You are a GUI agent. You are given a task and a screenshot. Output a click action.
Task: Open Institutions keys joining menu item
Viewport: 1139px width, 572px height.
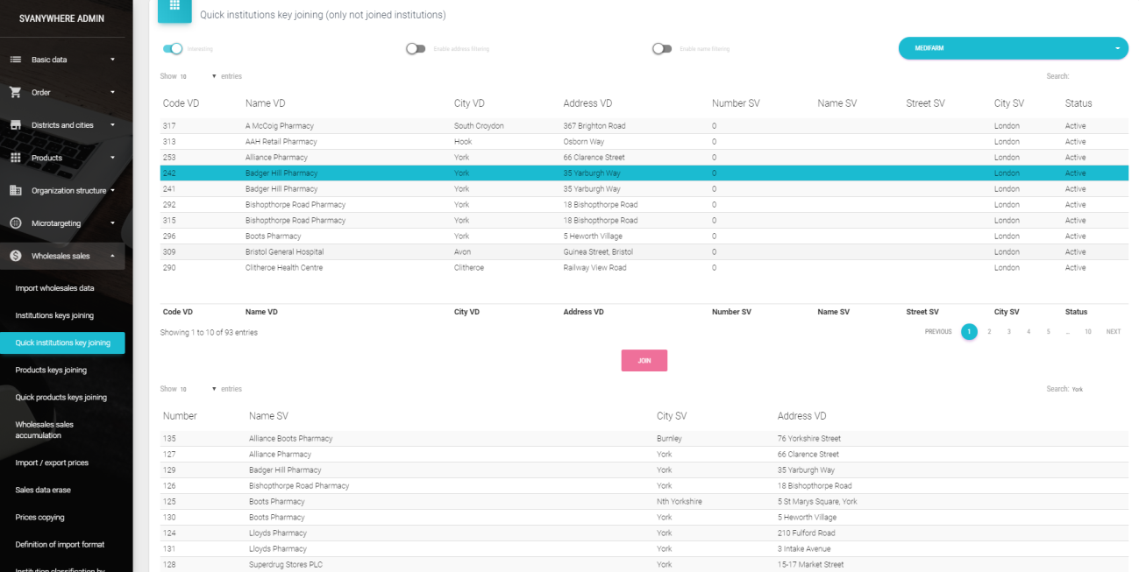(x=54, y=315)
